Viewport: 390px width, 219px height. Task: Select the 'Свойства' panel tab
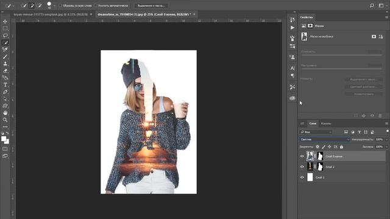tap(306, 18)
